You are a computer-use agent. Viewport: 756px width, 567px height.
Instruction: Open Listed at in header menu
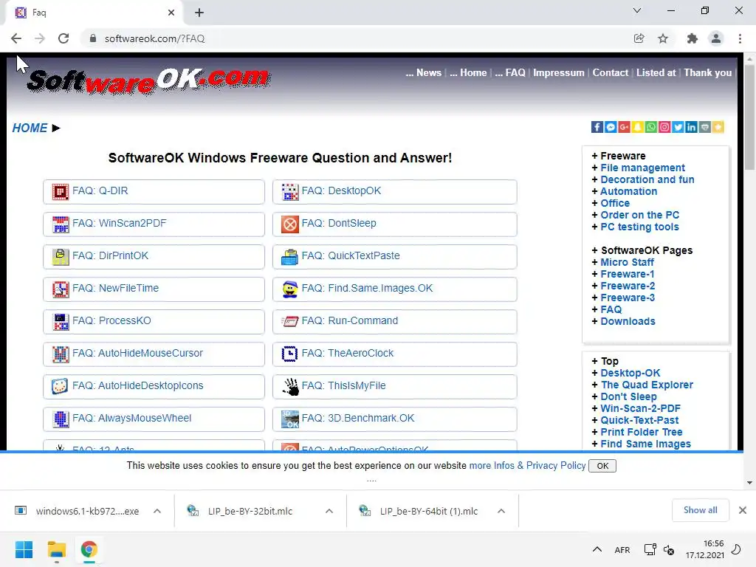pos(656,72)
